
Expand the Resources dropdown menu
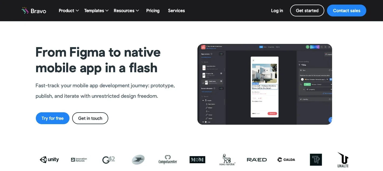pos(126,11)
